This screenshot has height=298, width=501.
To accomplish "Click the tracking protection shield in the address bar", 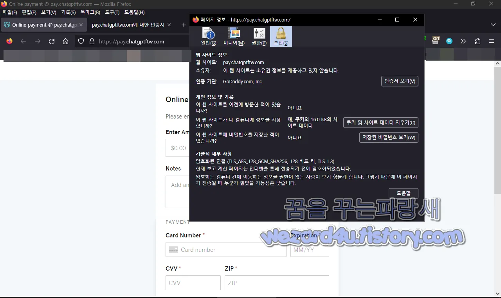I will (x=81, y=41).
